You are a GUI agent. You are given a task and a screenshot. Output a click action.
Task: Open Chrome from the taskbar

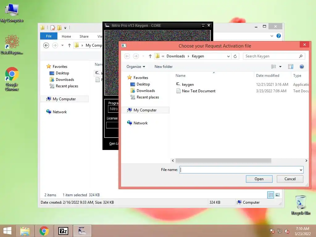(x=44, y=231)
